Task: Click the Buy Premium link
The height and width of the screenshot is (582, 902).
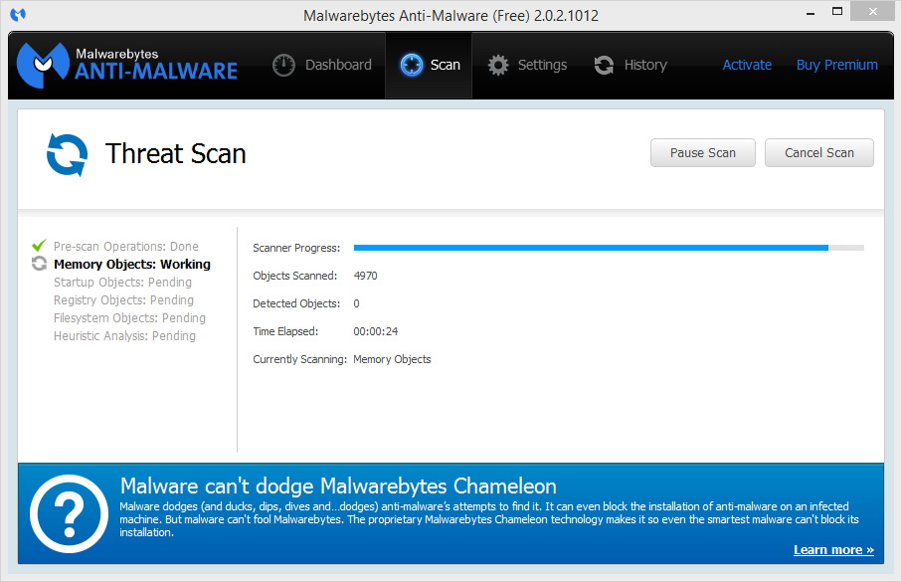Action: pyautogui.click(x=837, y=65)
